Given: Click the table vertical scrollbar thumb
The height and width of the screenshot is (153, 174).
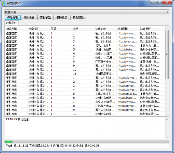Looking at the screenshot, I should 167,54.
